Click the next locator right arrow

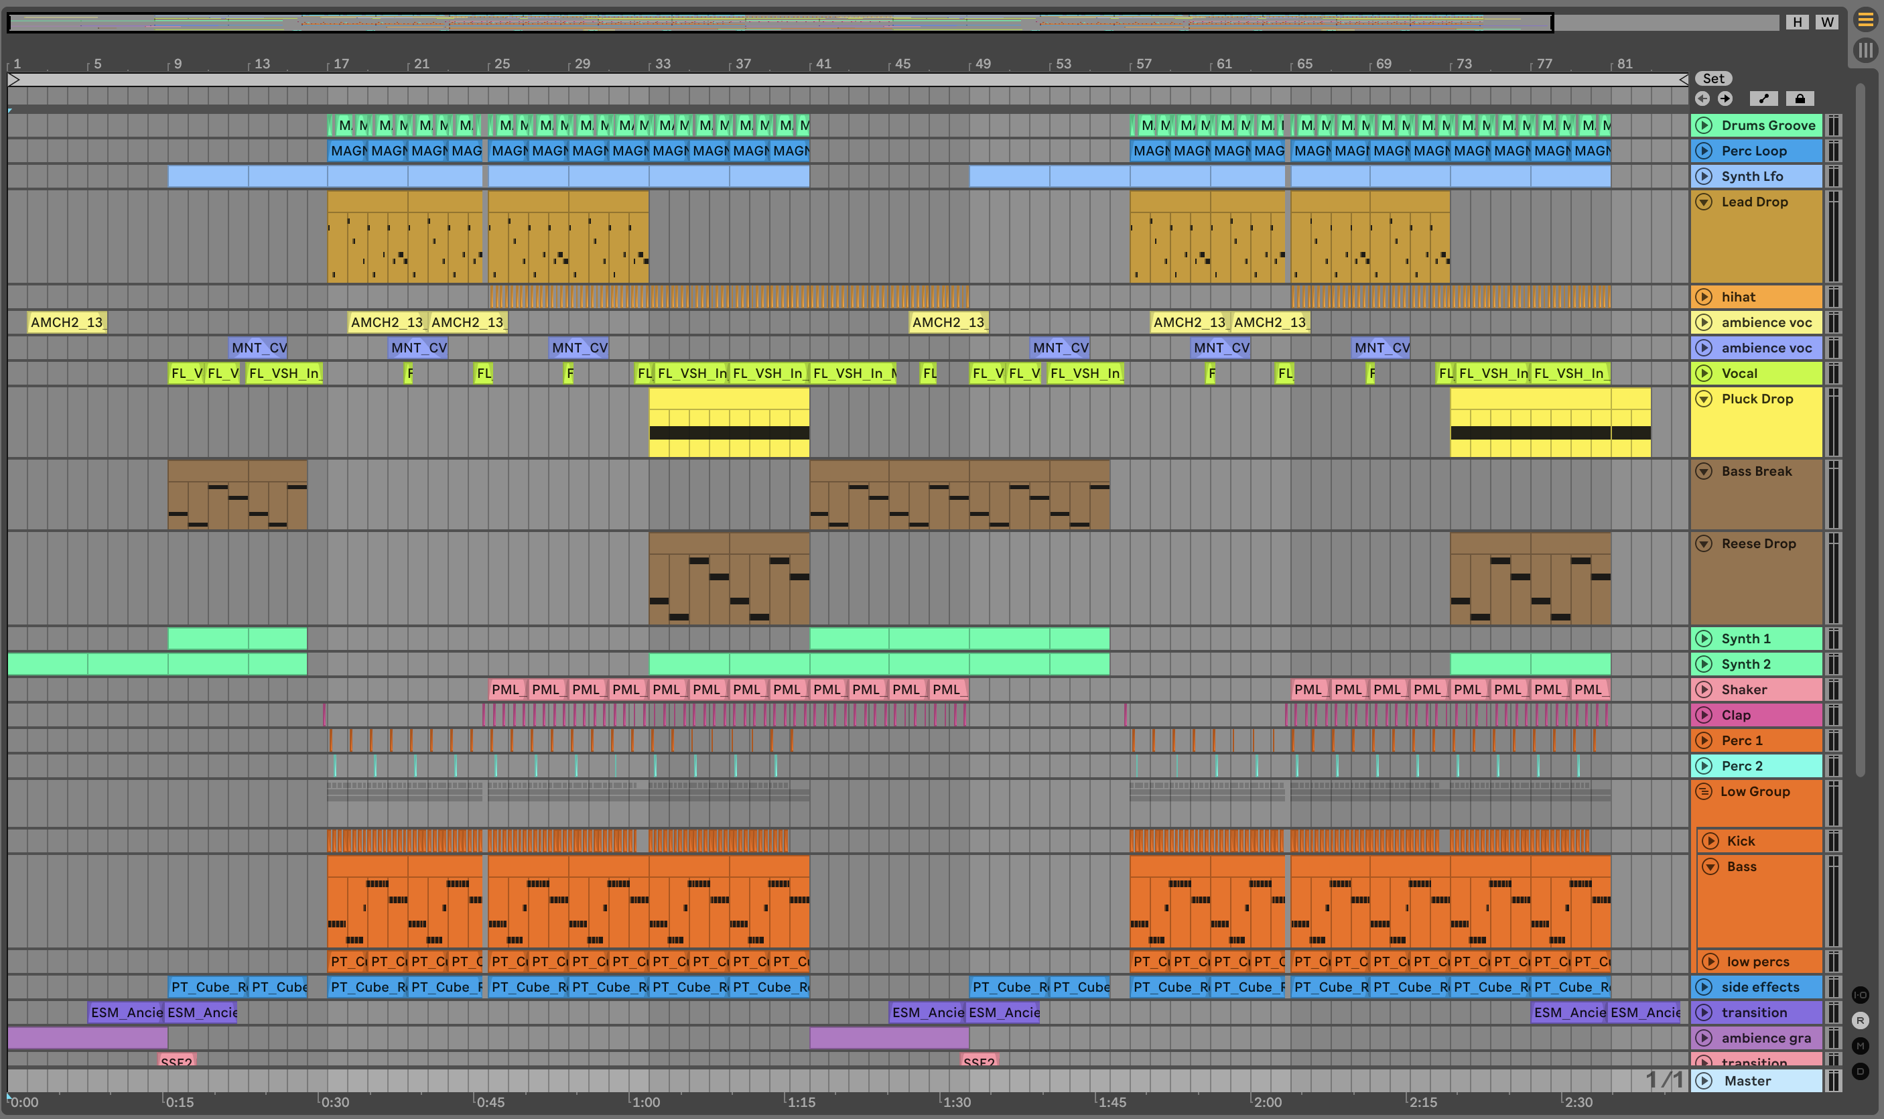pos(1725,98)
